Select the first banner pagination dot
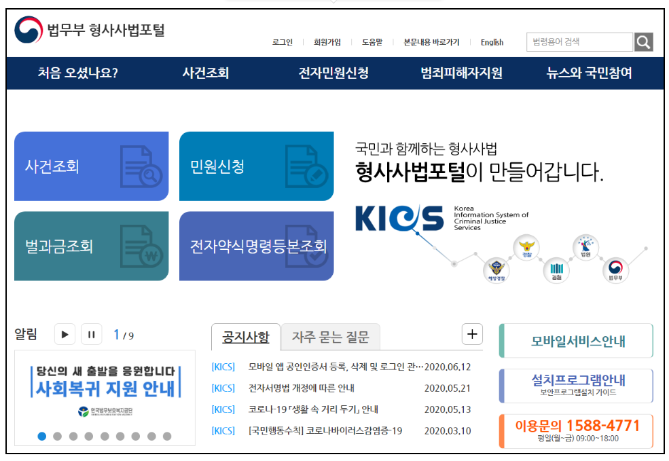The height and width of the screenshot is (461, 669). 42,437
